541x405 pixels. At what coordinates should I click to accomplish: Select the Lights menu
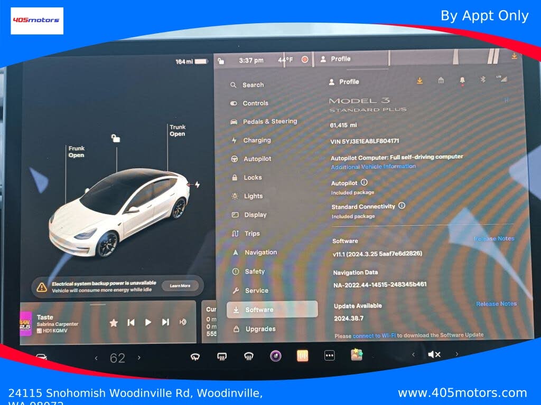click(x=247, y=196)
